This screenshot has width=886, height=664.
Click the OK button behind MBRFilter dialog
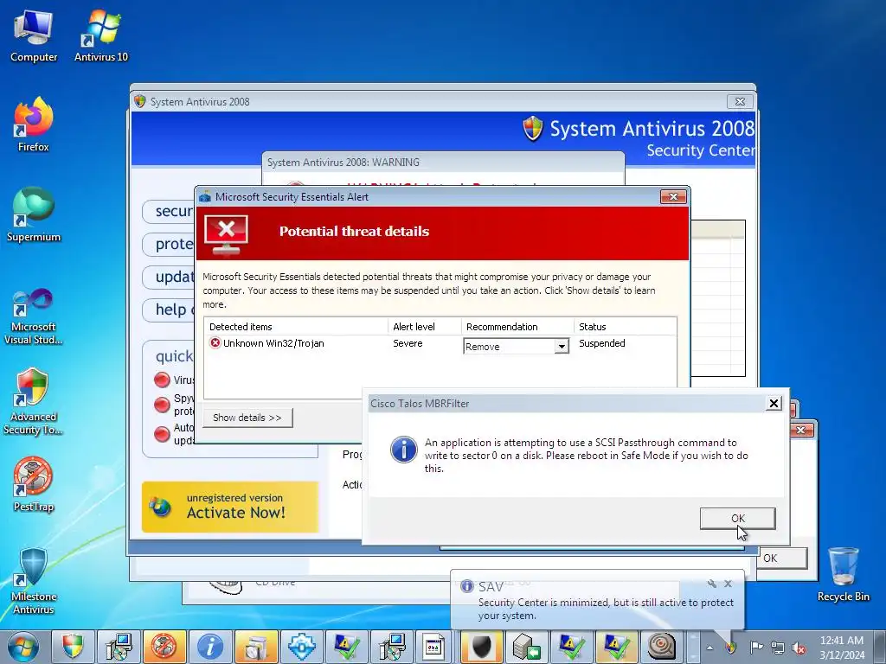pos(782,558)
